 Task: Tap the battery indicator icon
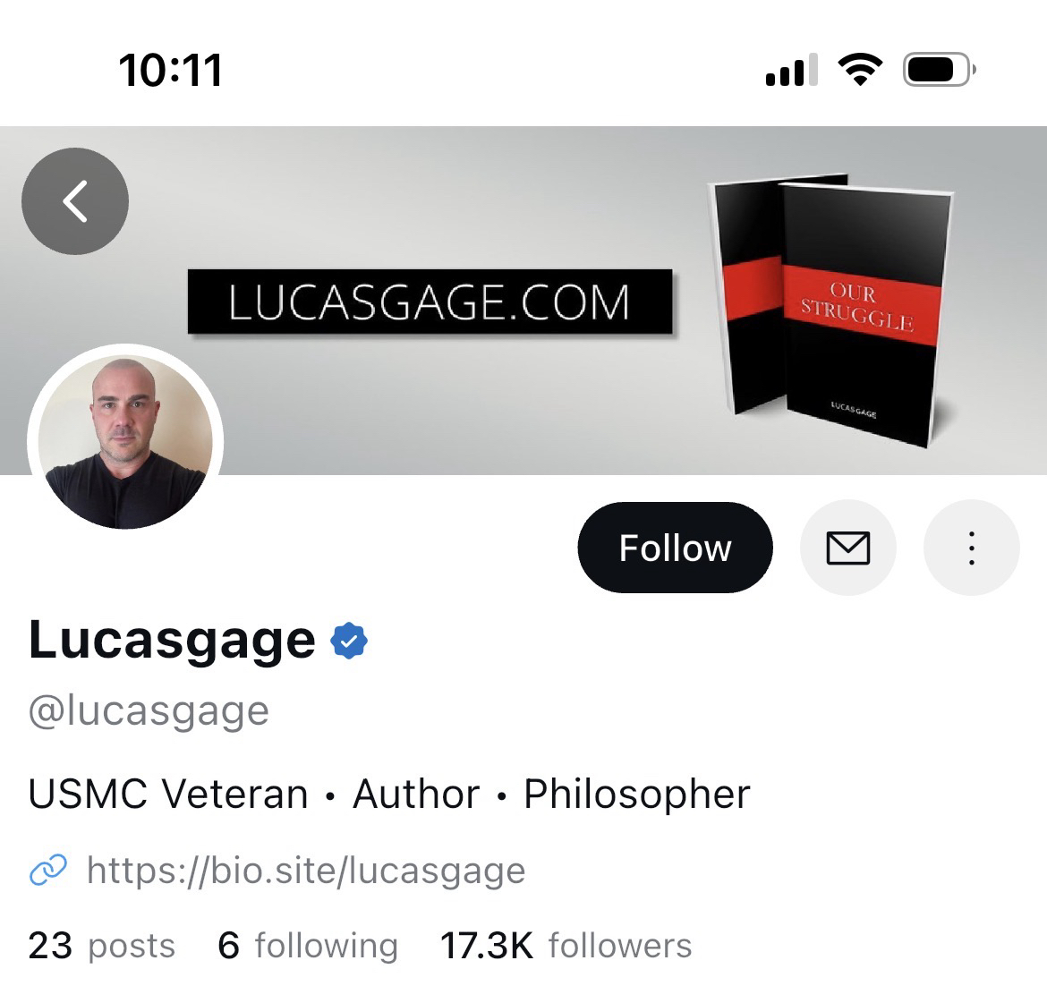click(939, 69)
